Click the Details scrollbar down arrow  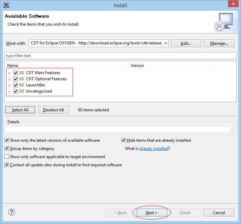pos(232,131)
